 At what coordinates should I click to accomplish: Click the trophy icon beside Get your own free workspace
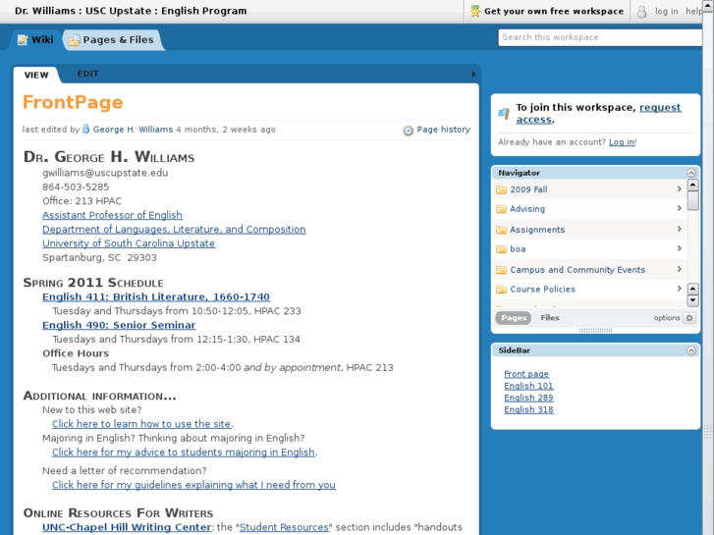[x=475, y=11]
